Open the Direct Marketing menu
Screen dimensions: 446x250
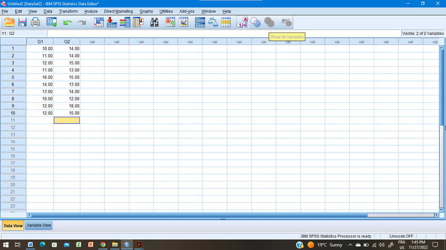click(x=118, y=11)
